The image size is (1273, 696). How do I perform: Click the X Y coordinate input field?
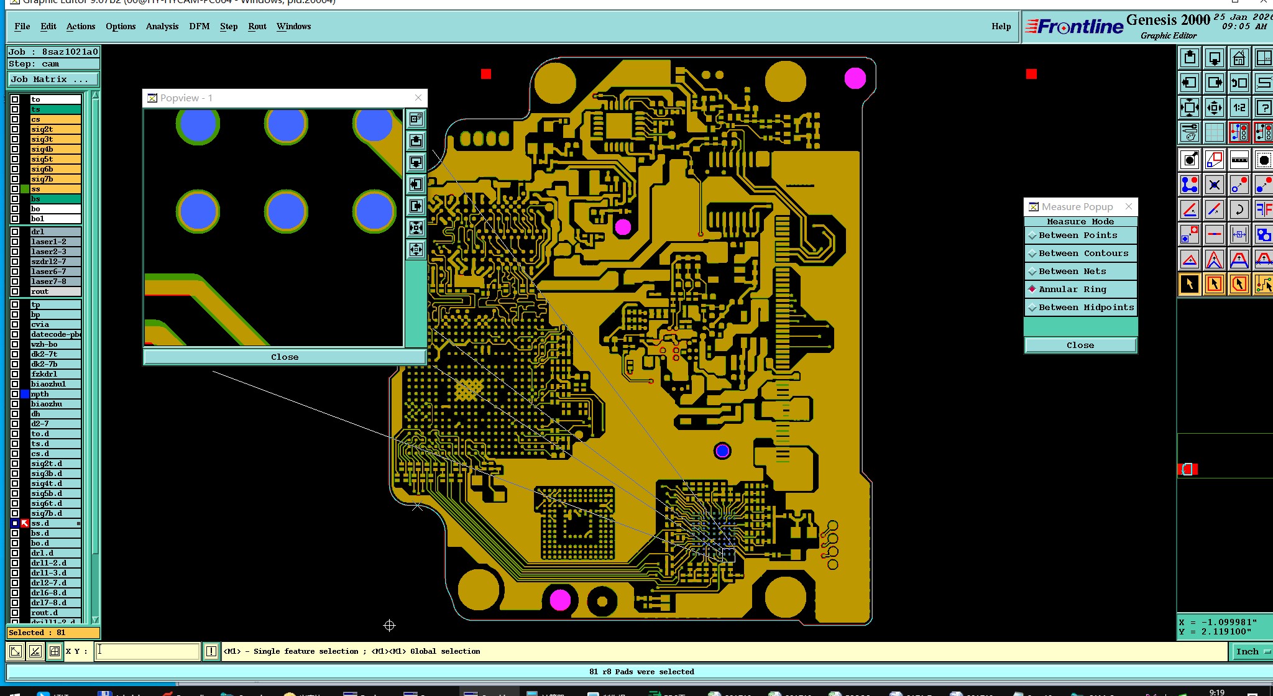click(x=147, y=651)
